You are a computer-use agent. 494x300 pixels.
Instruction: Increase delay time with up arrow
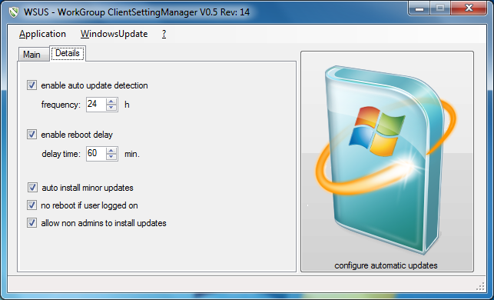point(111,151)
